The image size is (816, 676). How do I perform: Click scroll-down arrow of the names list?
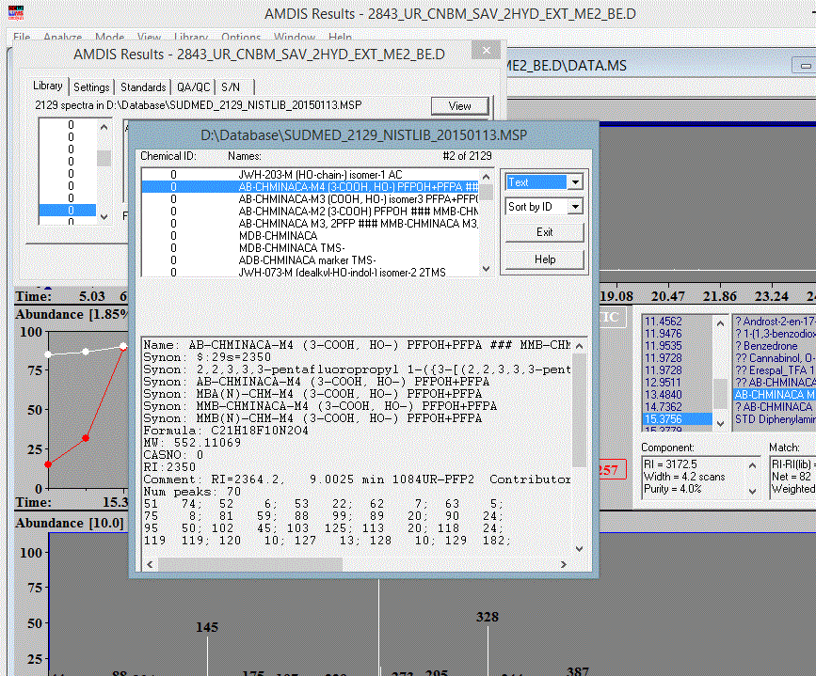point(486,270)
